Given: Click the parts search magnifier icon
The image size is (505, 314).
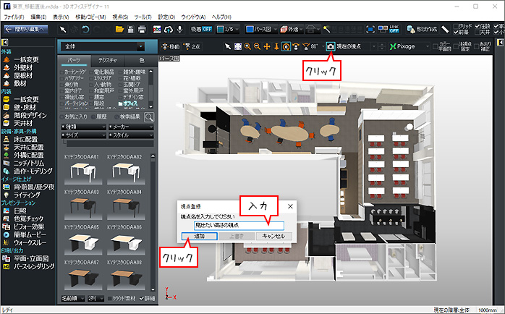Looking at the screenshot, I should [x=149, y=115].
